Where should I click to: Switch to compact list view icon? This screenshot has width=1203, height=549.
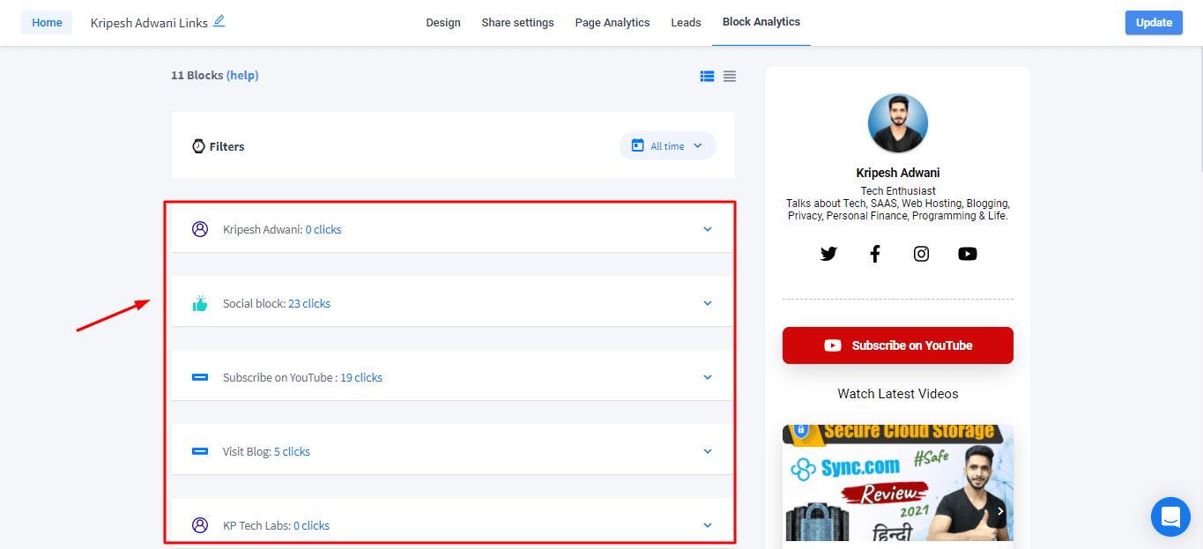pyautogui.click(x=730, y=77)
